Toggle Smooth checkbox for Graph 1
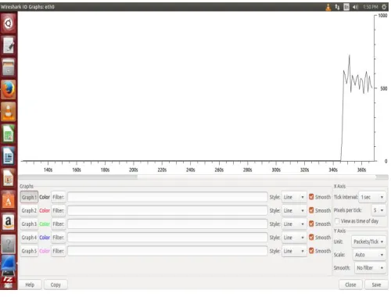The width and height of the screenshot is (391, 297). [x=311, y=197]
